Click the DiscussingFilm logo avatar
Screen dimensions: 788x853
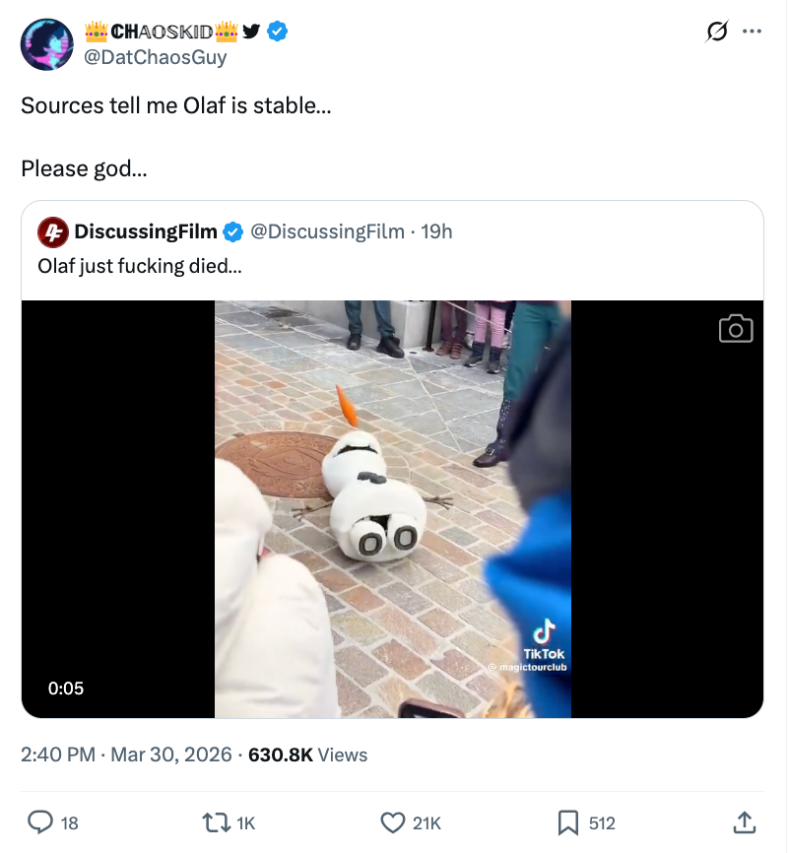pyautogui.click(x=52, y=232)
